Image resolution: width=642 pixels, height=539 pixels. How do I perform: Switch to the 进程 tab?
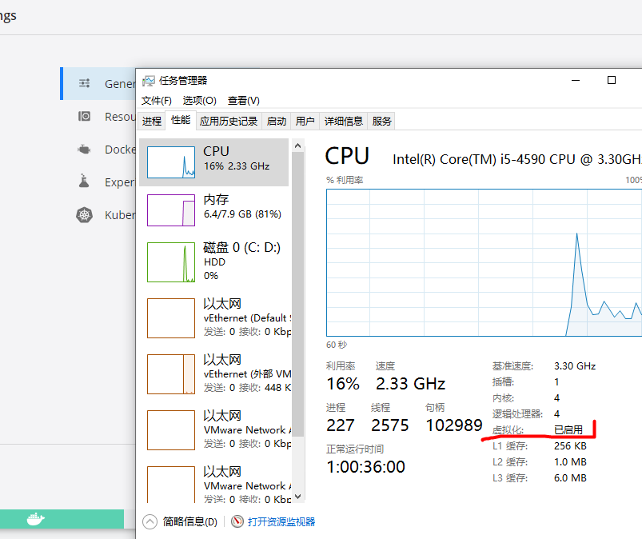tap(151, 120)
